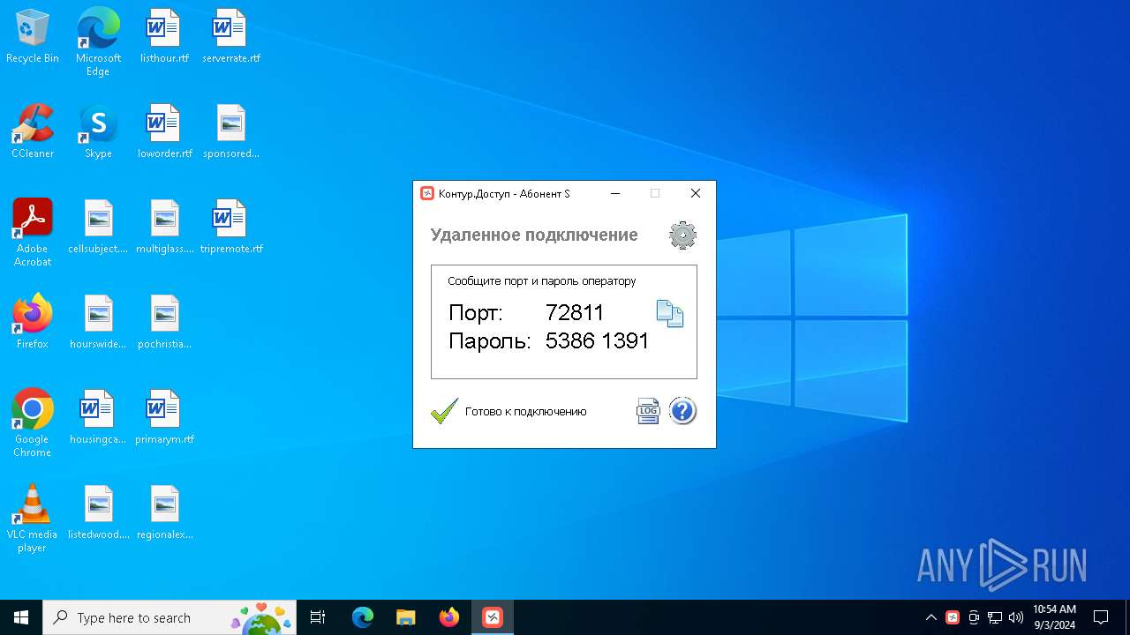Image resolution: width=1130 pixels, height=635 pixels.
Task: Select password value 5386 1391
Action: coord(597,340)
